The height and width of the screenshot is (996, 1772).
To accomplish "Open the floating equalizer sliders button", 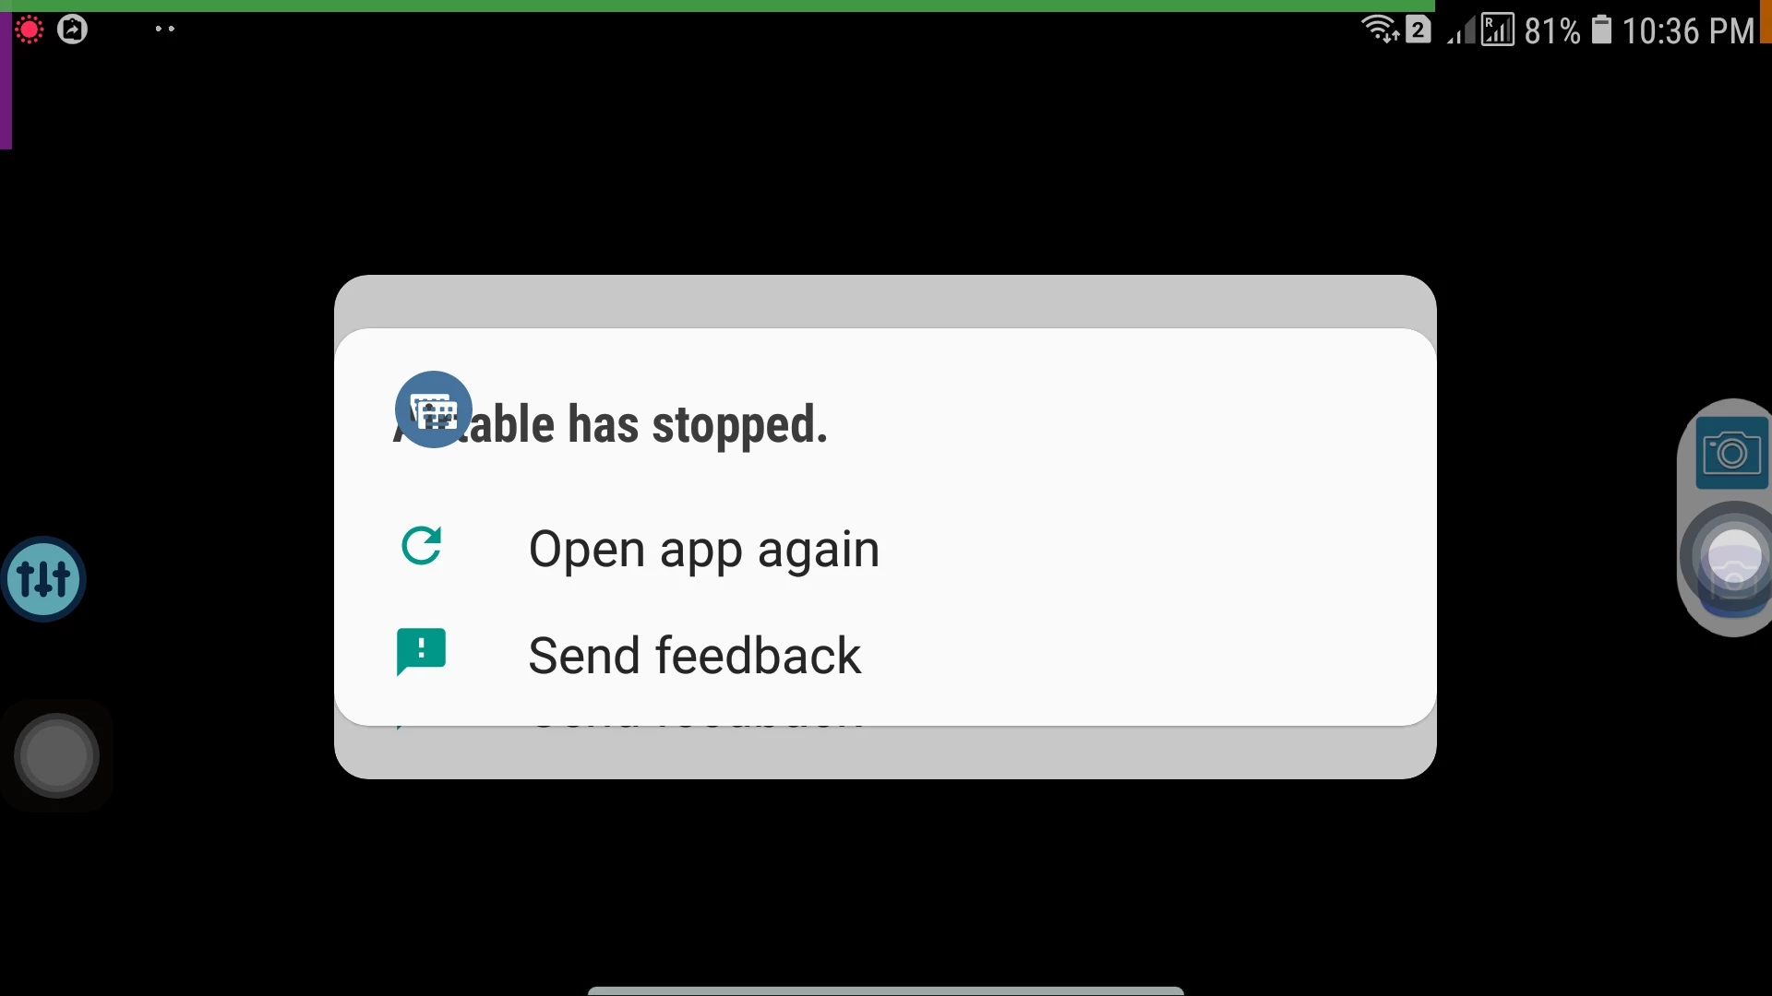I will pos(43,579).
